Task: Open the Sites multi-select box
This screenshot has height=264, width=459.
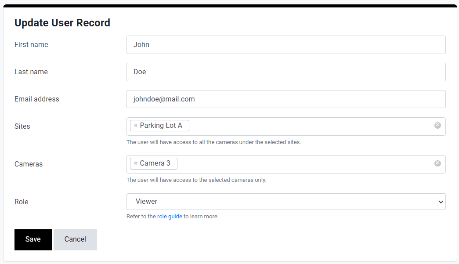Action: (x=307, y=127)
